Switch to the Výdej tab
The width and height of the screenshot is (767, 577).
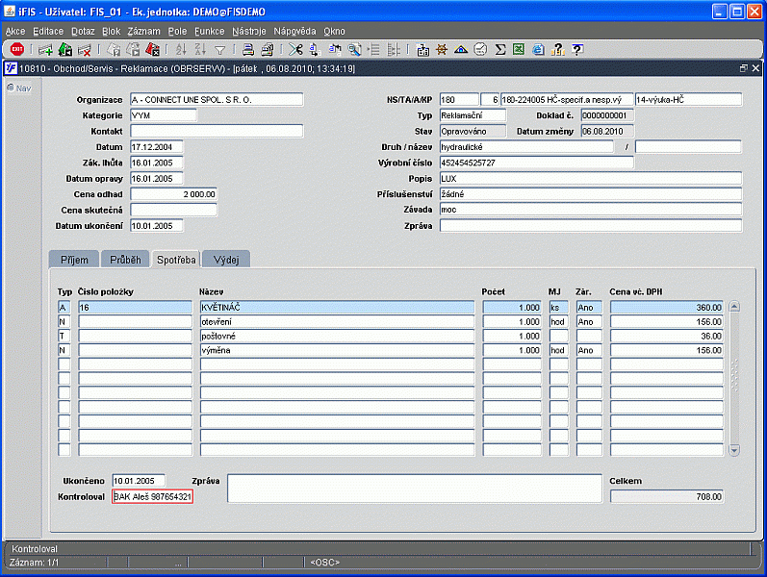pos(226,260)
